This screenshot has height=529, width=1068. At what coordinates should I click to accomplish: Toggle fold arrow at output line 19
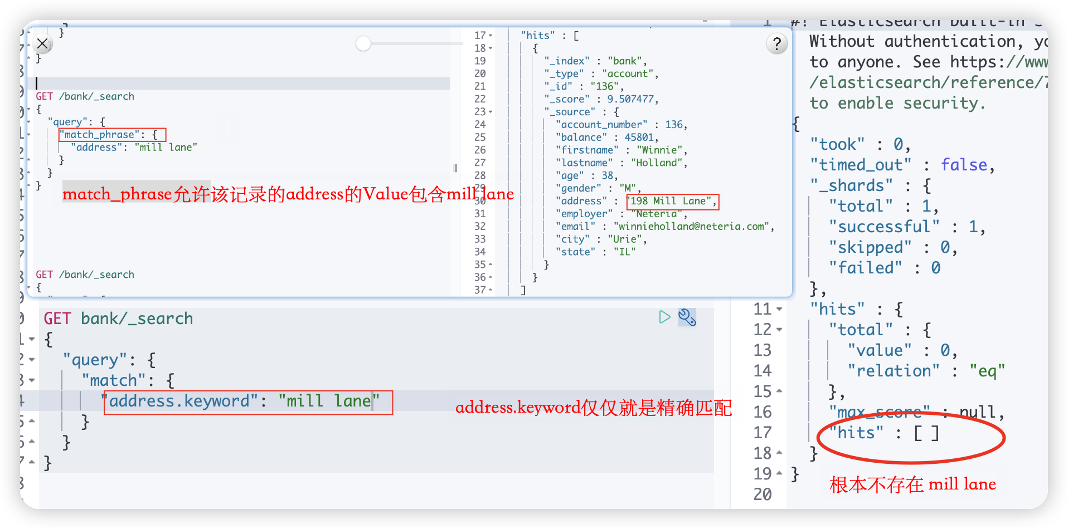779,474
